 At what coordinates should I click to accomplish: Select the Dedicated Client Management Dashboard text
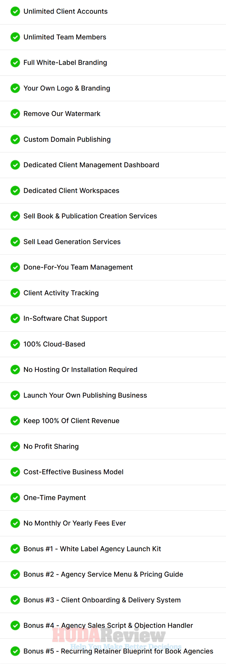tap(91, 165)
